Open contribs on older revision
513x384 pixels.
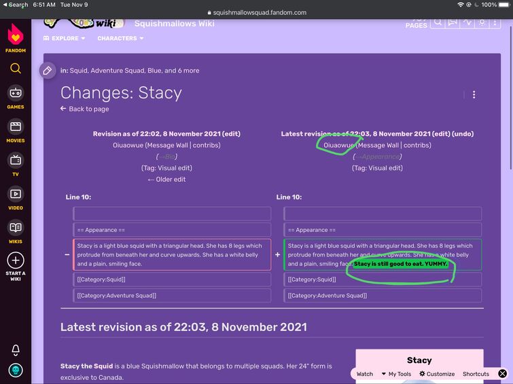(205, 145)
